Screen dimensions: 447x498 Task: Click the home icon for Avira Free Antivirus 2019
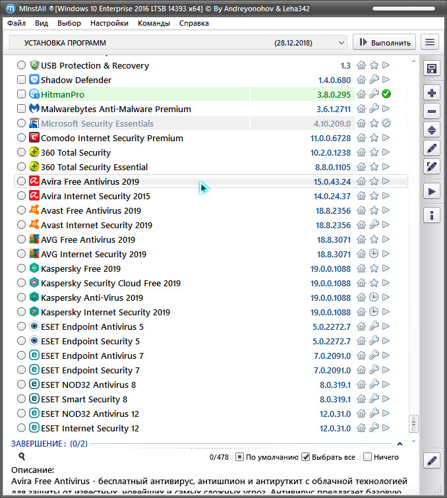(361, 181)
